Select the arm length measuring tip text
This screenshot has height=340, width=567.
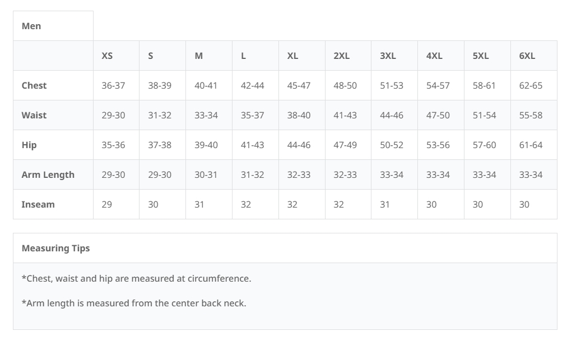tap(134, 303)
